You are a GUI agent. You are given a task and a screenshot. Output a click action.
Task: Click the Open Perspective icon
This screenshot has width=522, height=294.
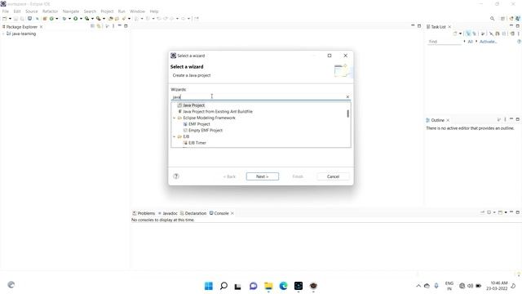(502, 19)
